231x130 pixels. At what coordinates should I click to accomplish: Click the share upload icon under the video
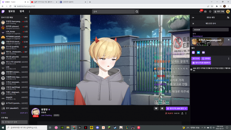[x=182, y=113]
